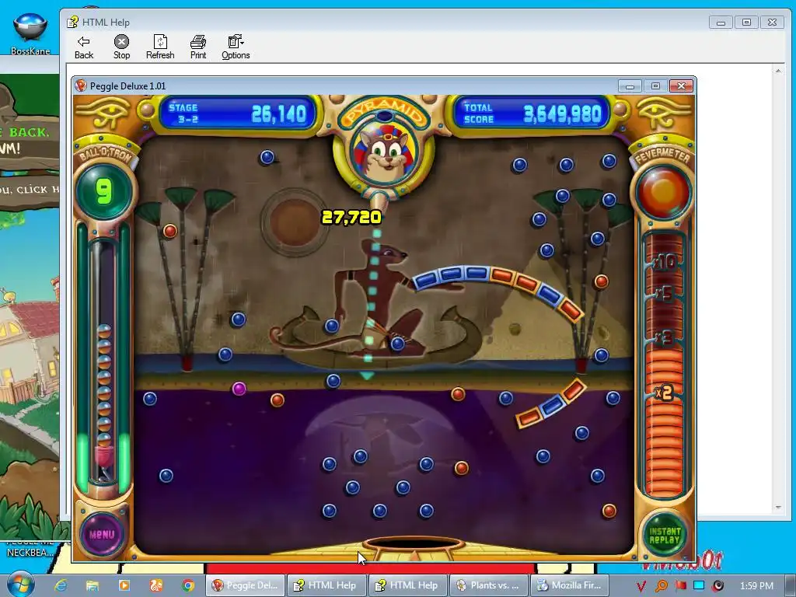Maximize the Peggle Deluxe window

655,86
